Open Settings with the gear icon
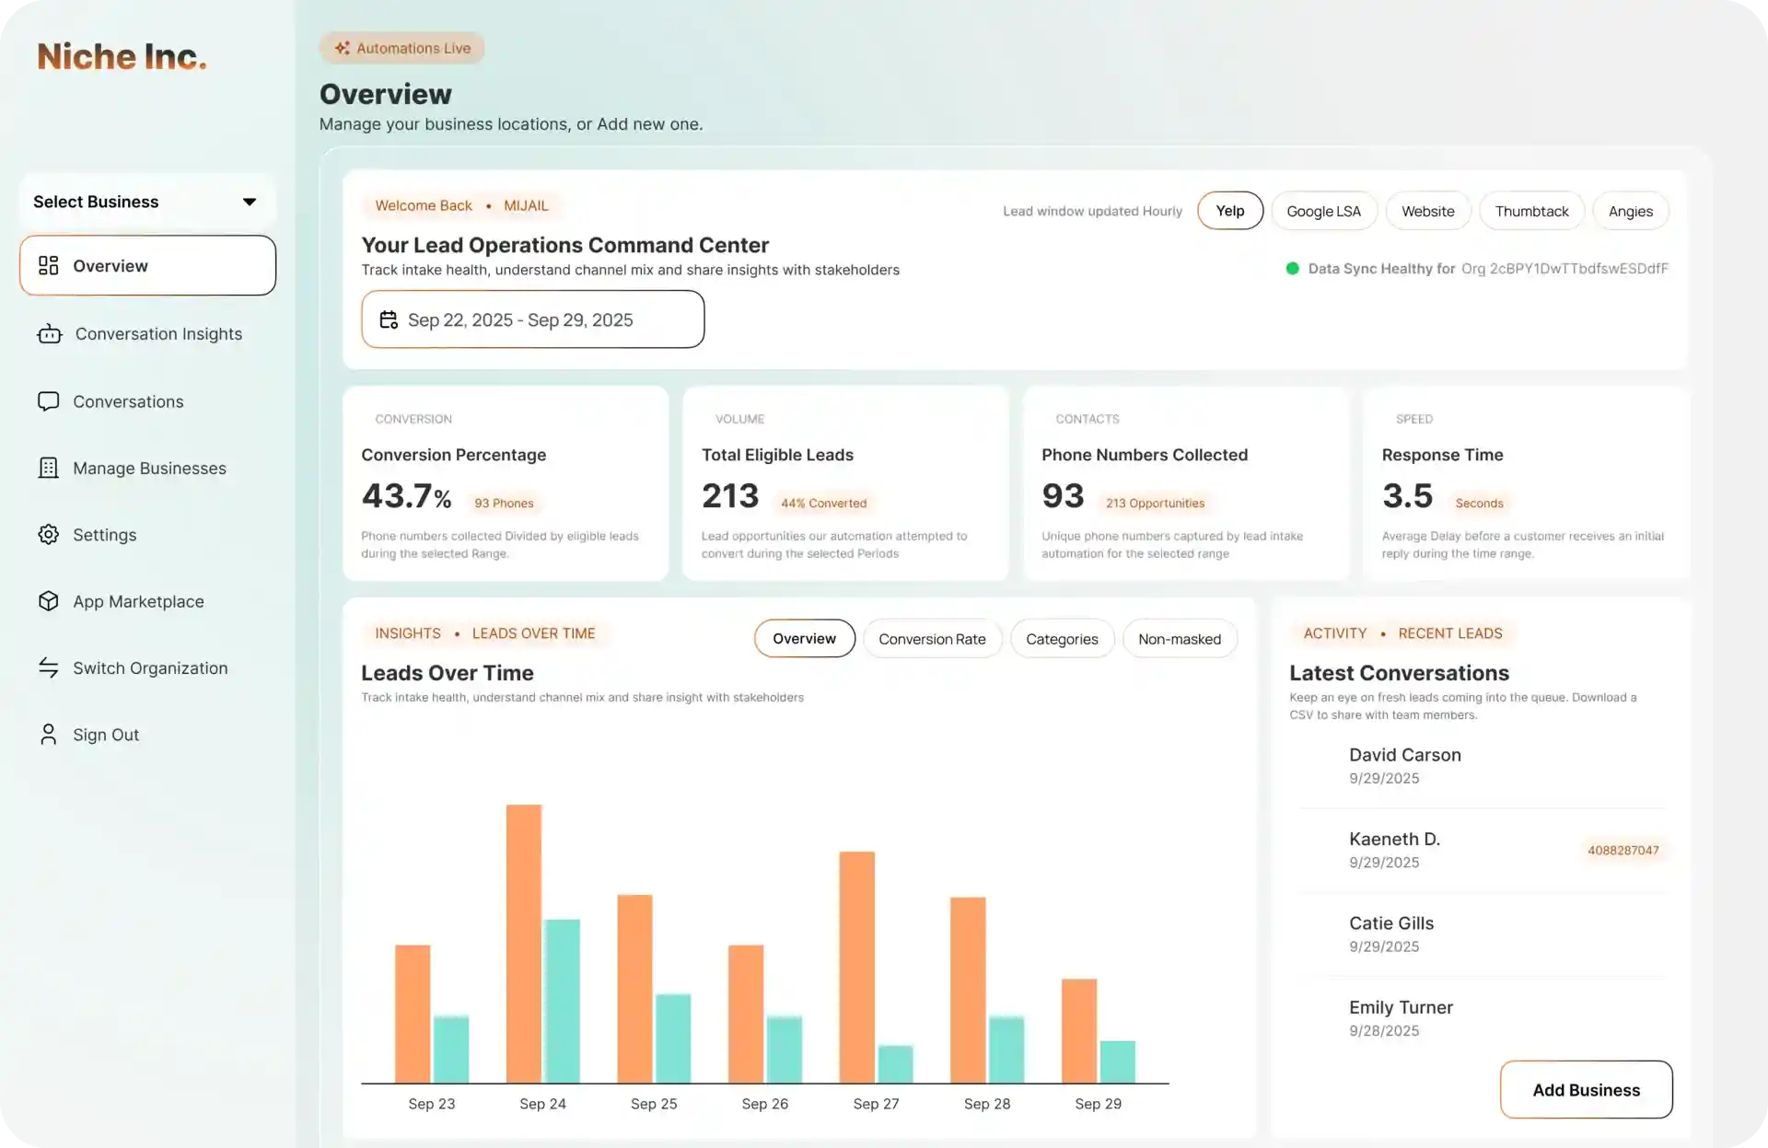1768x1148 pixels. click(x=49, y=535)
